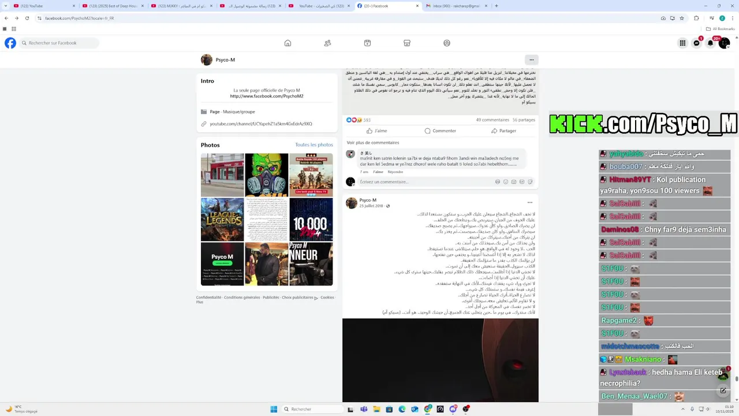Open the Facebook Home icon
The width and height of the screenshot is (739, 416).
coord(288,43)
